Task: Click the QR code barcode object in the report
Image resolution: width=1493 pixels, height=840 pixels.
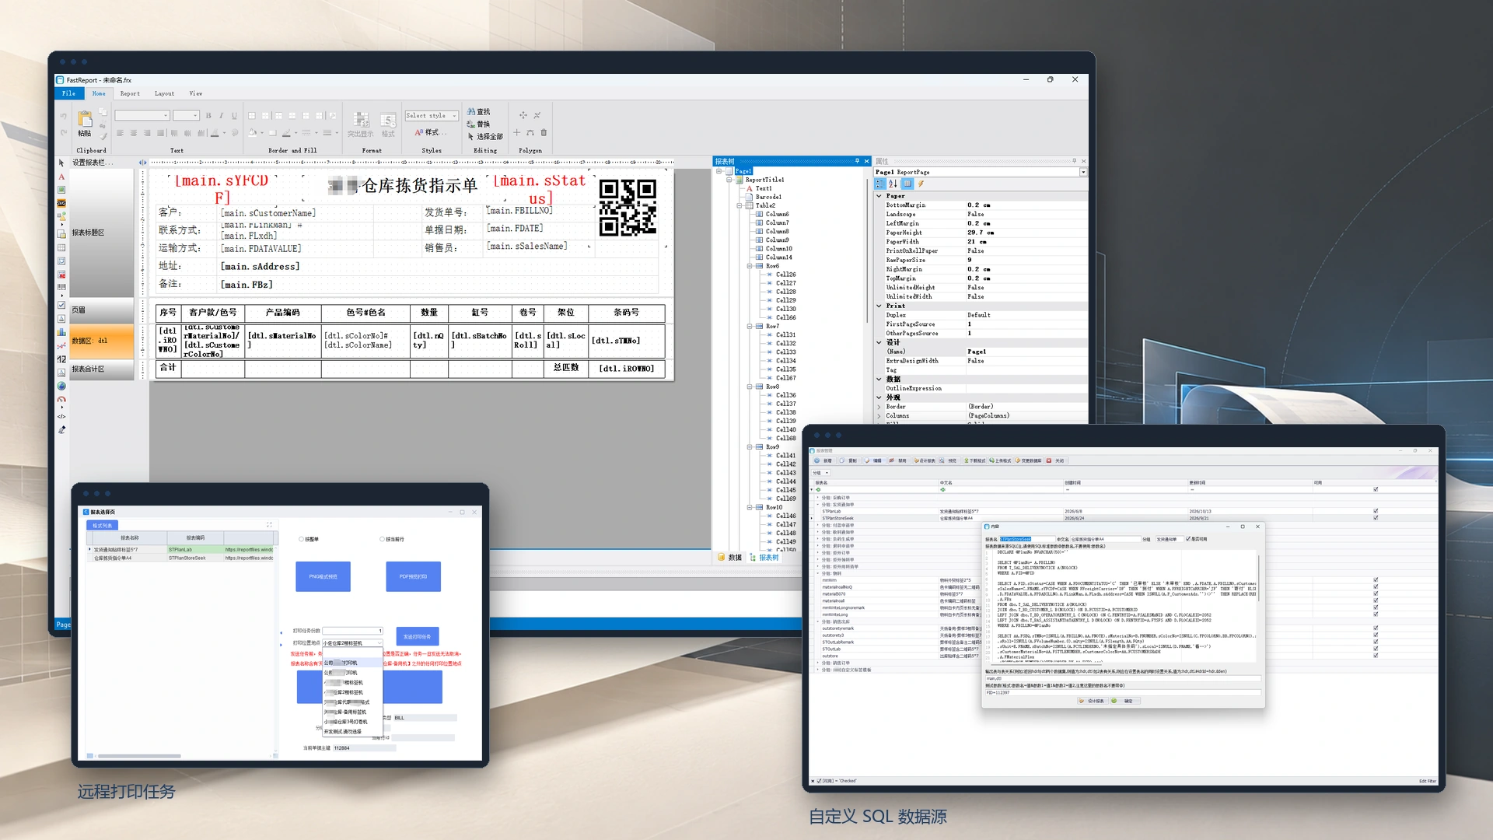Action: 628,207
